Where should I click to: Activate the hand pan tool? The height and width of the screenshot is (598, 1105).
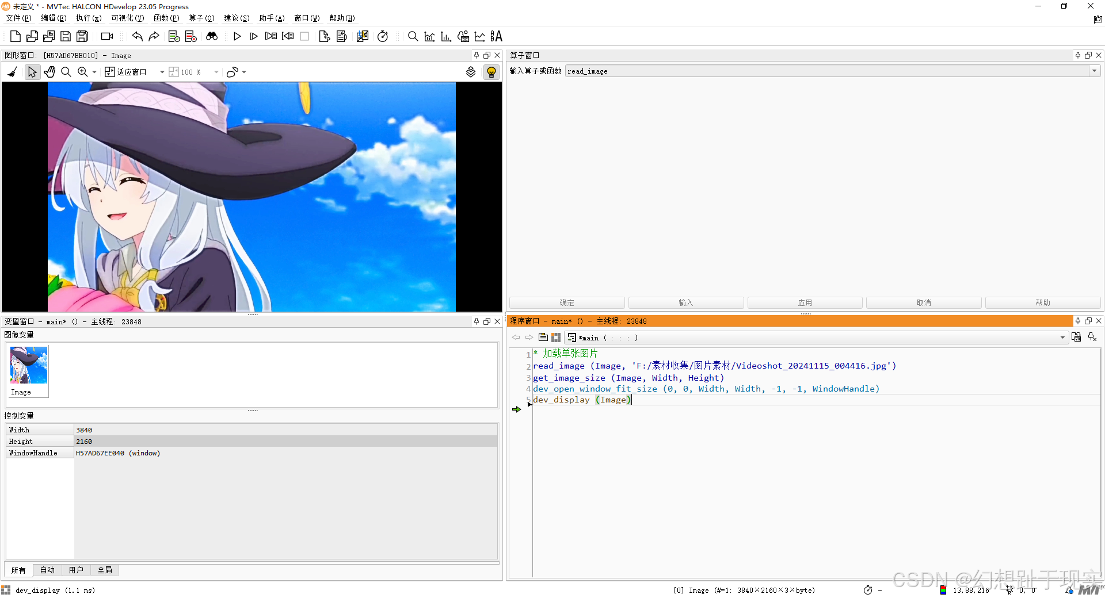coord(49,72)
